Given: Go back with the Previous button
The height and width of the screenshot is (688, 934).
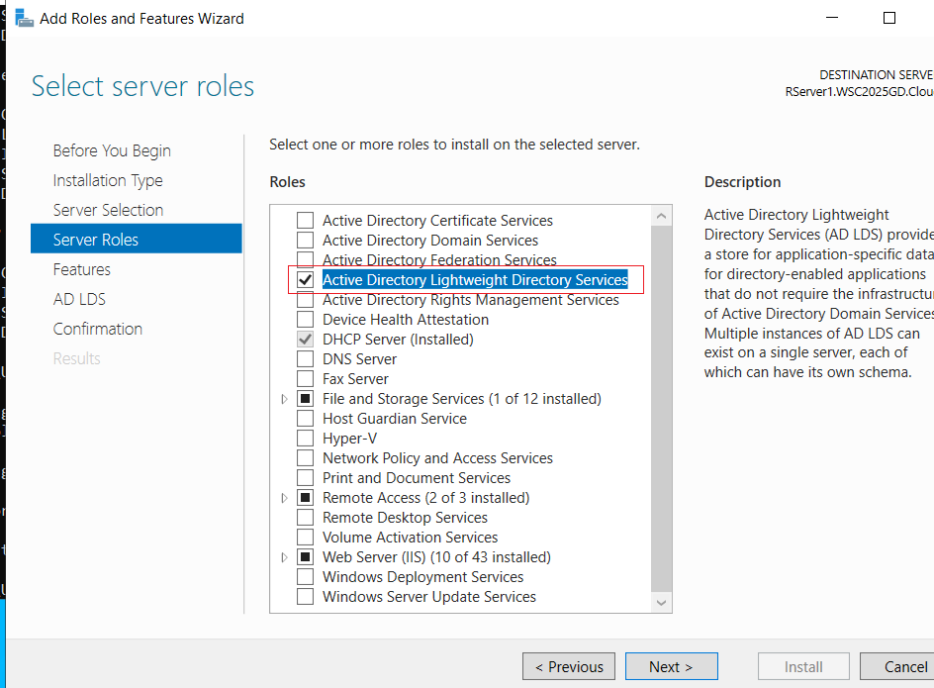Looking at the screenshot, I should click(x=569, y=666).
